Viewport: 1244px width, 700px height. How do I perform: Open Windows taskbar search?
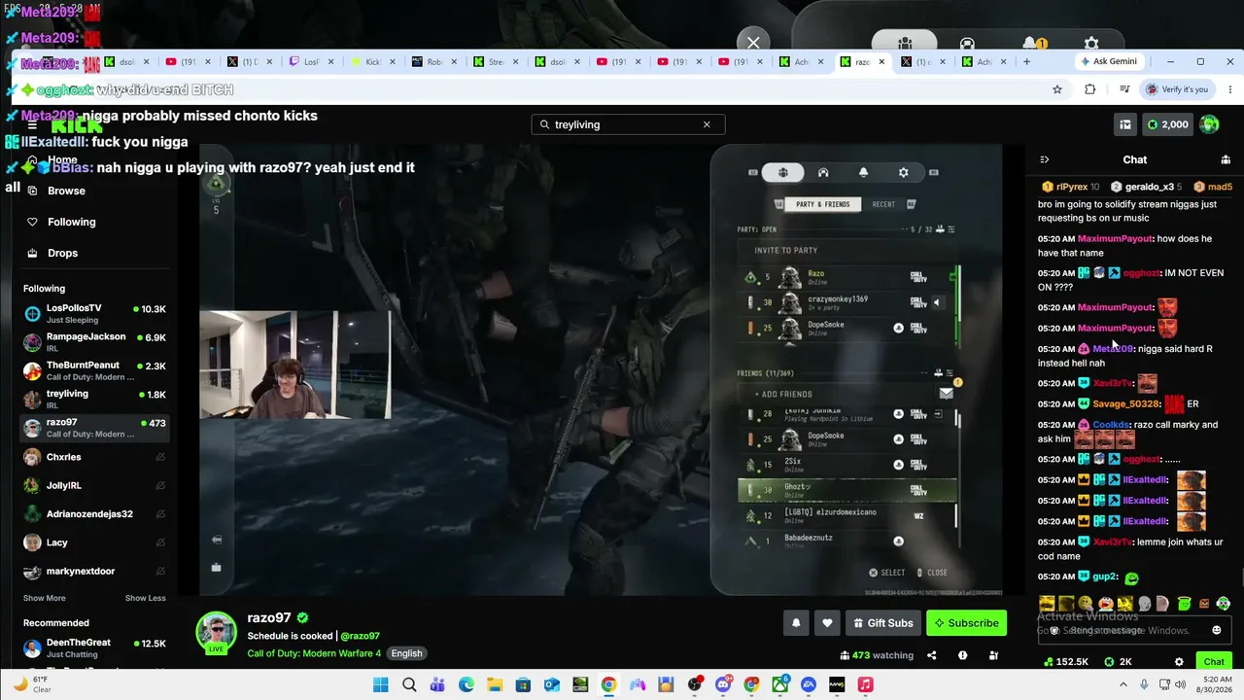pyautogui.click(x=409, y=684)
